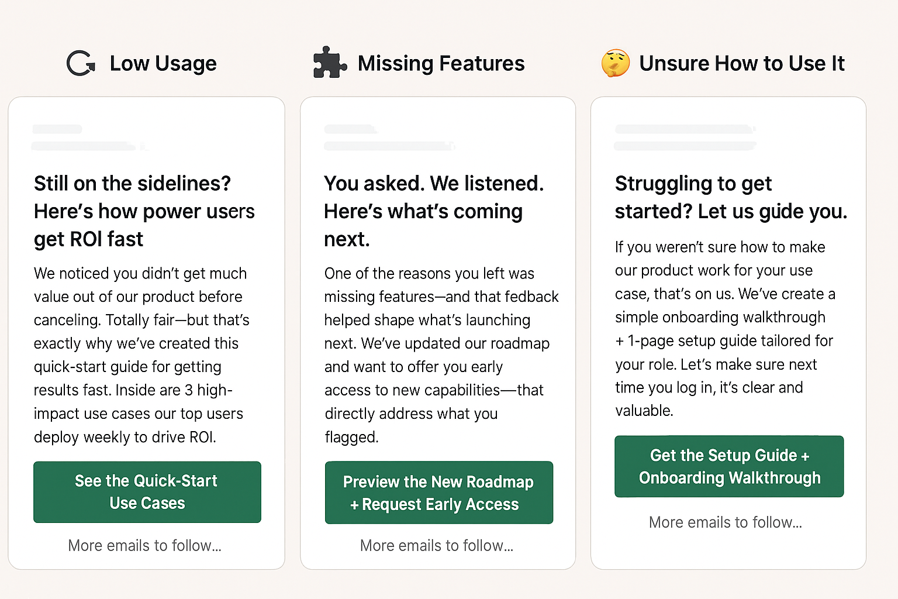Image resolution: width=898 pixels, height=599 pixels.
Task: Click Preview the New Roadmap + Request Early Access
Action: tap(439, 493)
